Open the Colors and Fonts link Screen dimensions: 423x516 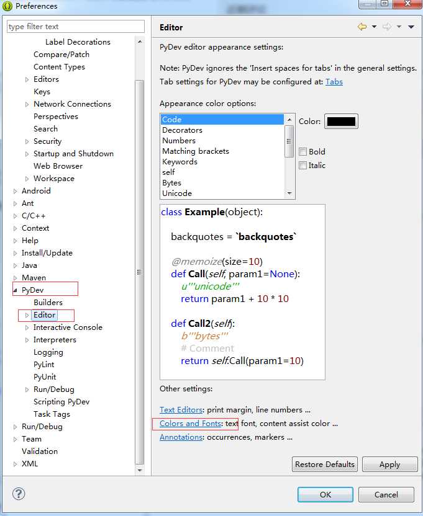190,423
